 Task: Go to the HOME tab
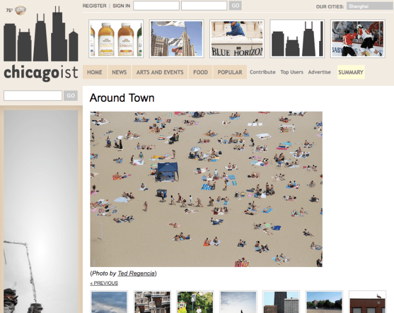tap(94, 72)
